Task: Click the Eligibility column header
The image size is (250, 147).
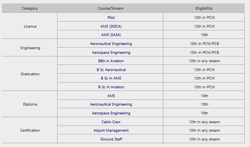Action: pos(204,8)
